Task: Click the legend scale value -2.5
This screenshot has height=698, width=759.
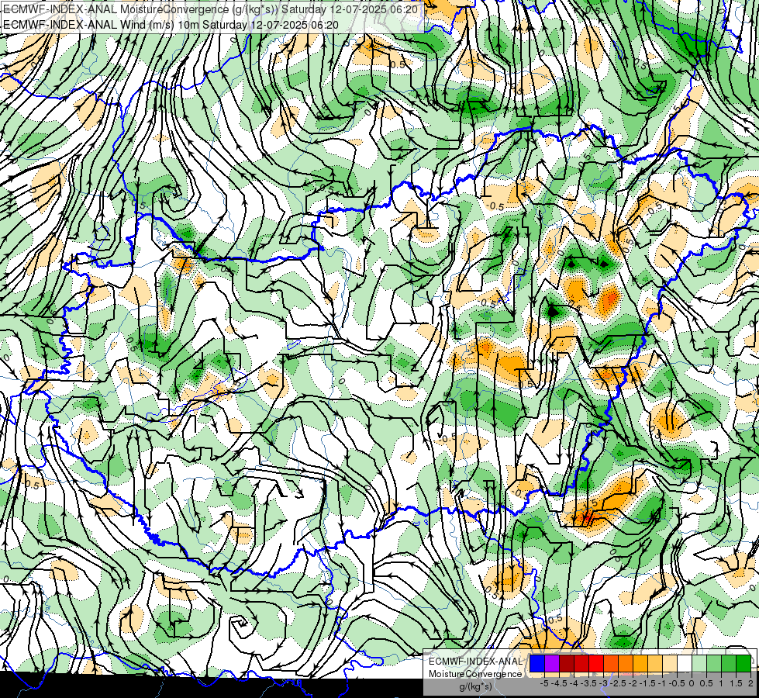Action: (x=618, y=683)
